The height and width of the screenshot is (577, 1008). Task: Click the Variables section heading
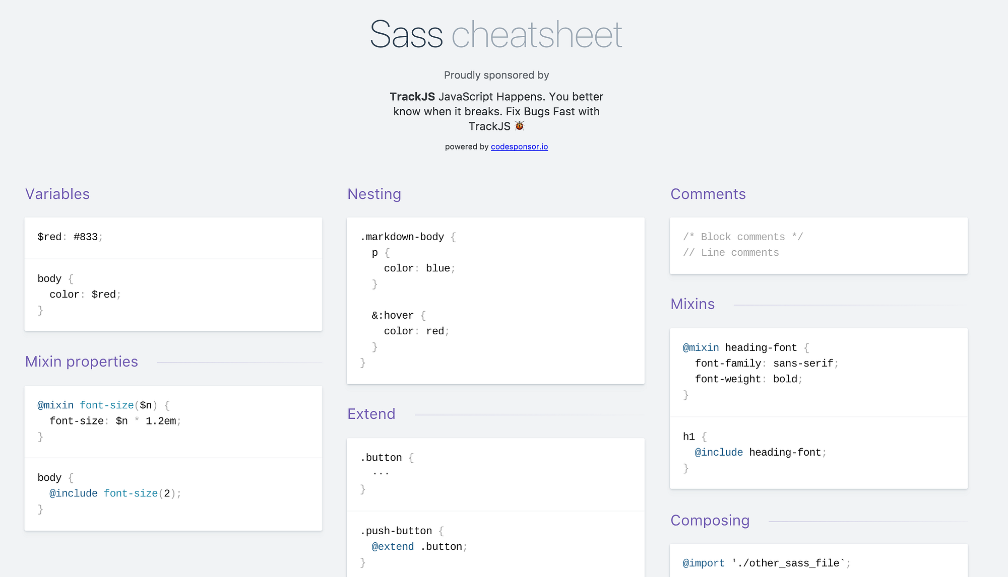57,194
